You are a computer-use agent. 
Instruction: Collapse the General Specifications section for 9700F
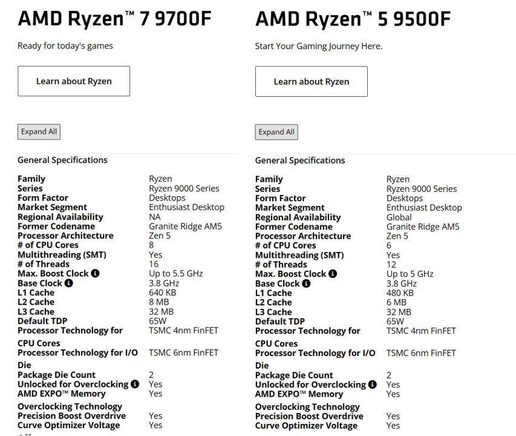coord(62,160)
